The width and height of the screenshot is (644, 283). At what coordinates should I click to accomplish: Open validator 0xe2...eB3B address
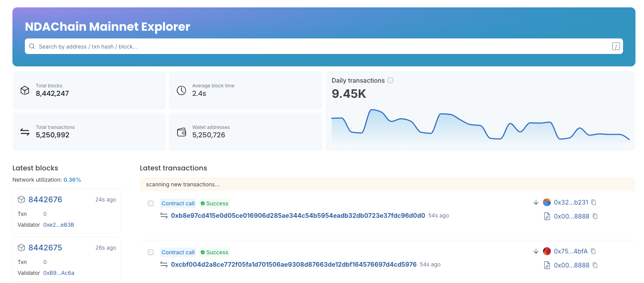pyautogui.click(x=59, y=225)
